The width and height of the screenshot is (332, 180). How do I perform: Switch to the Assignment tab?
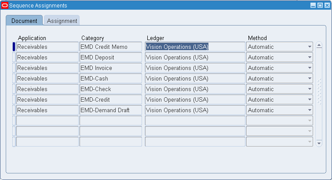(x=62, y=21)
